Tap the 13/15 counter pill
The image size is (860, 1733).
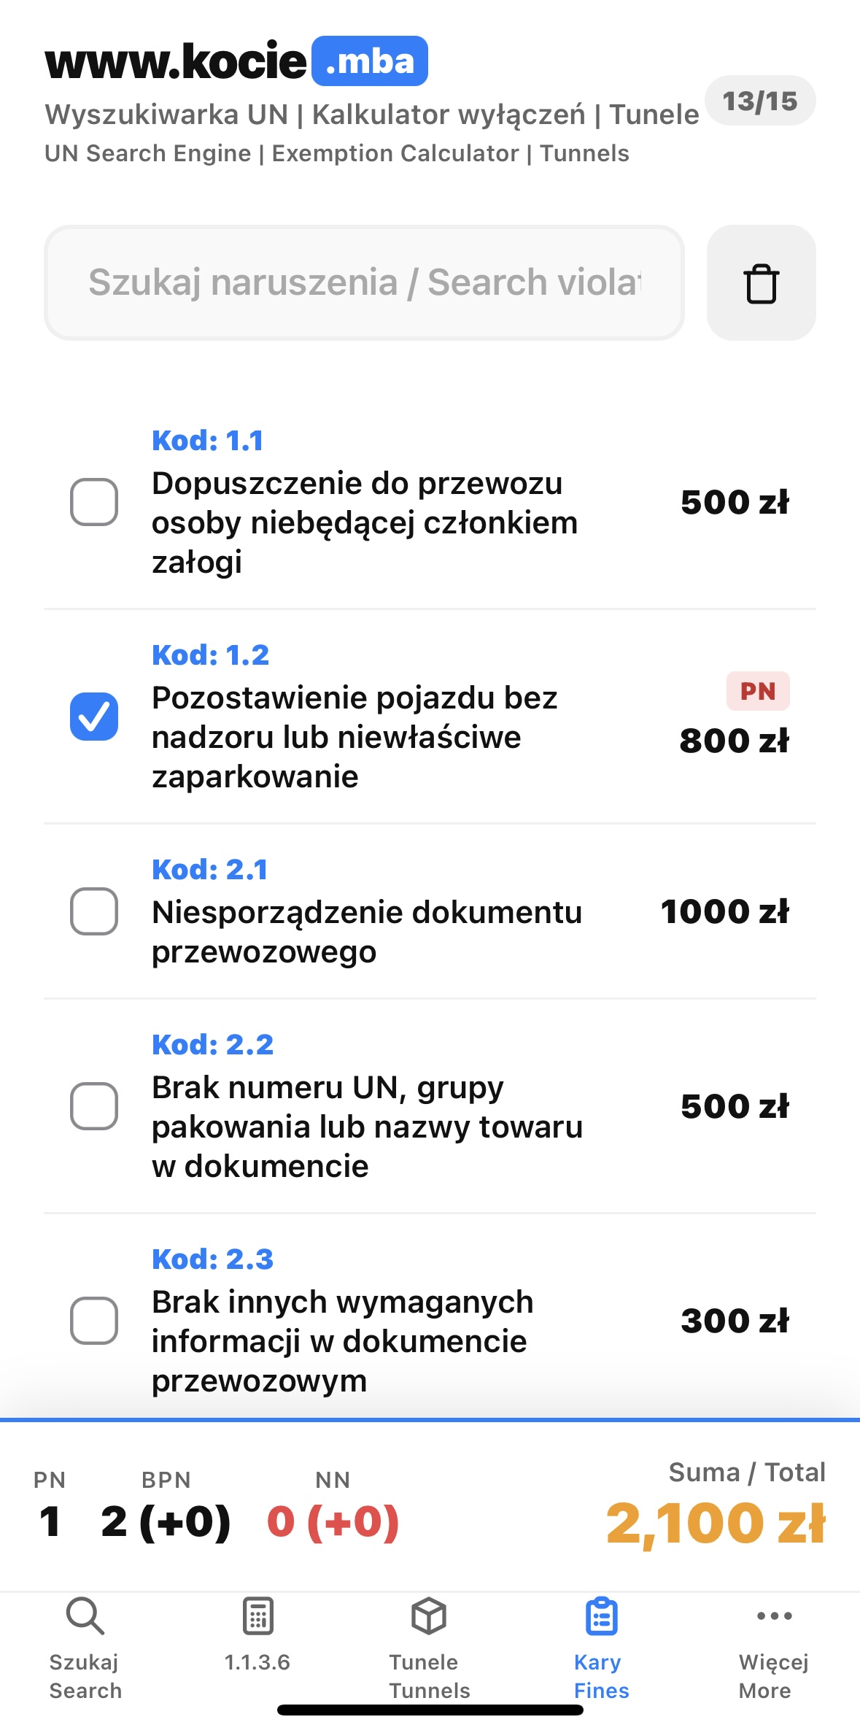coord(760,101)
